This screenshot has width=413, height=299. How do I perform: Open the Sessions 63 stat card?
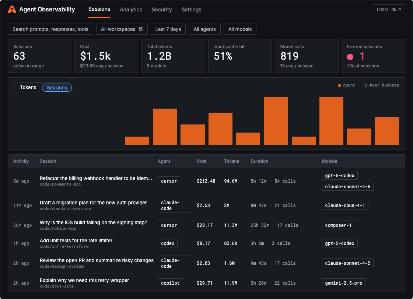[x=39, y=56]
